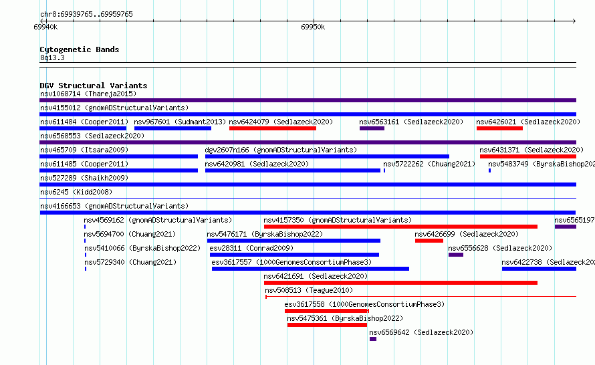Open the nsv6422738 variant label

[548, 262]
